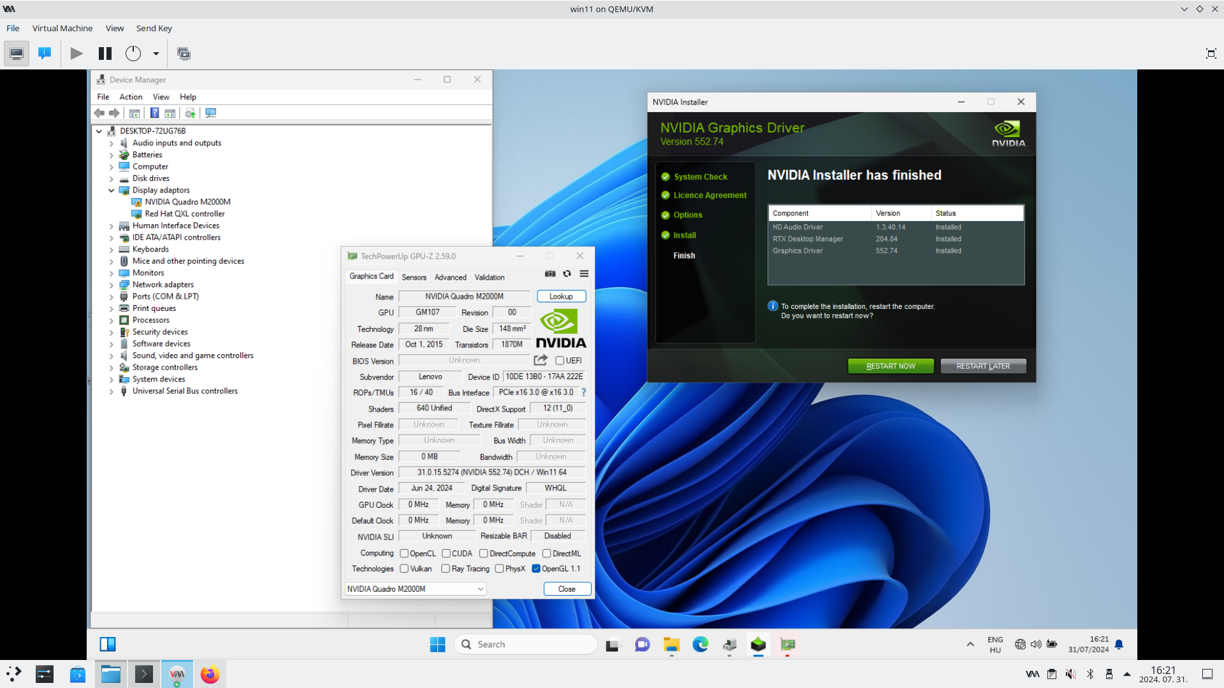
Task: Open File Explorer from Windows taskbar
Action: [x=671, y=645]
